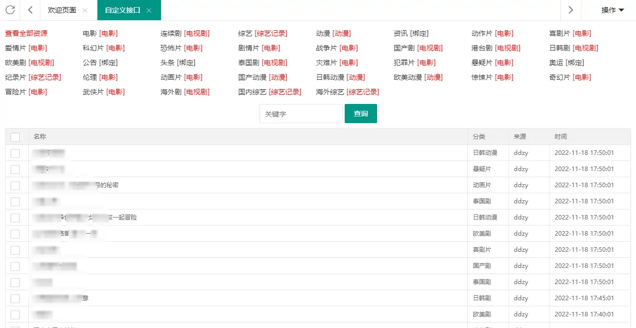Close the 欢迎页面 tab

pos(84,10)
